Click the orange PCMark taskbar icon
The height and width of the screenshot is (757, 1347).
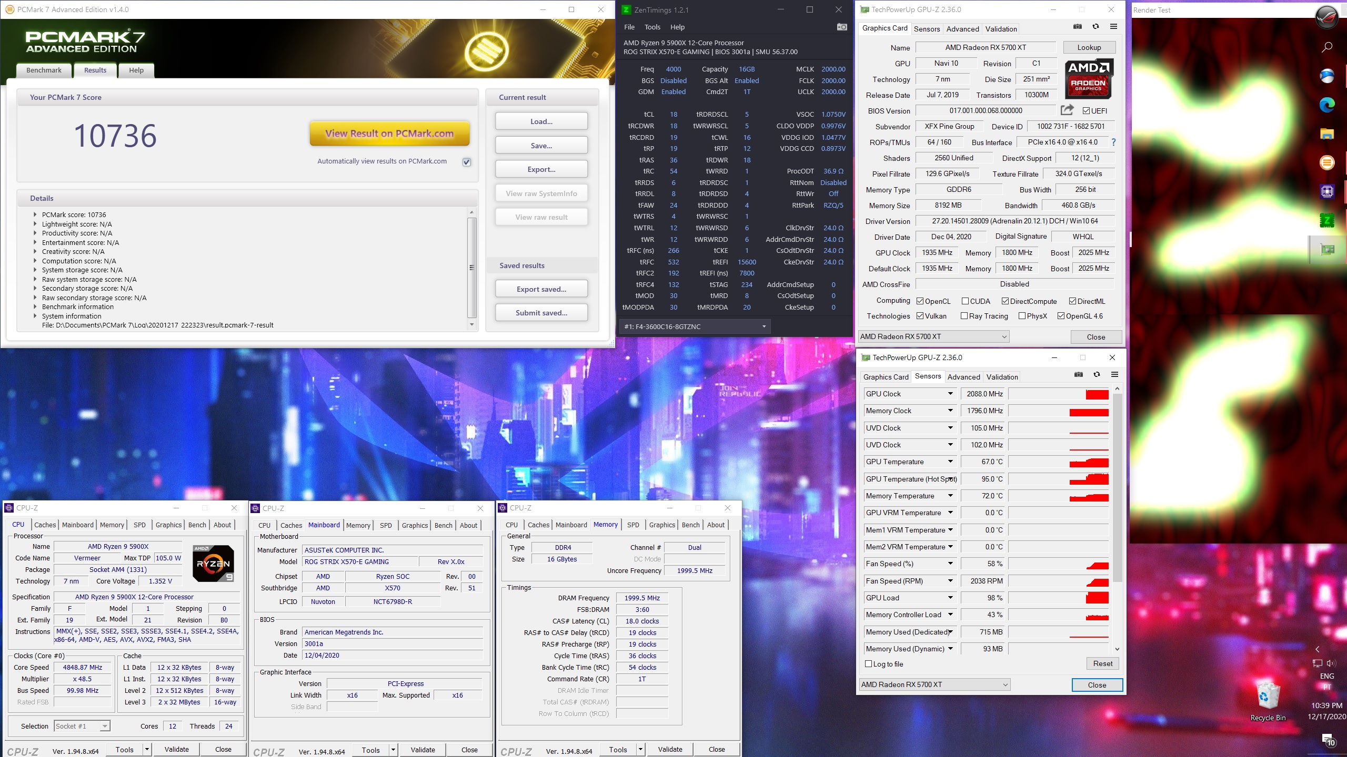[x=1326, y=163]
